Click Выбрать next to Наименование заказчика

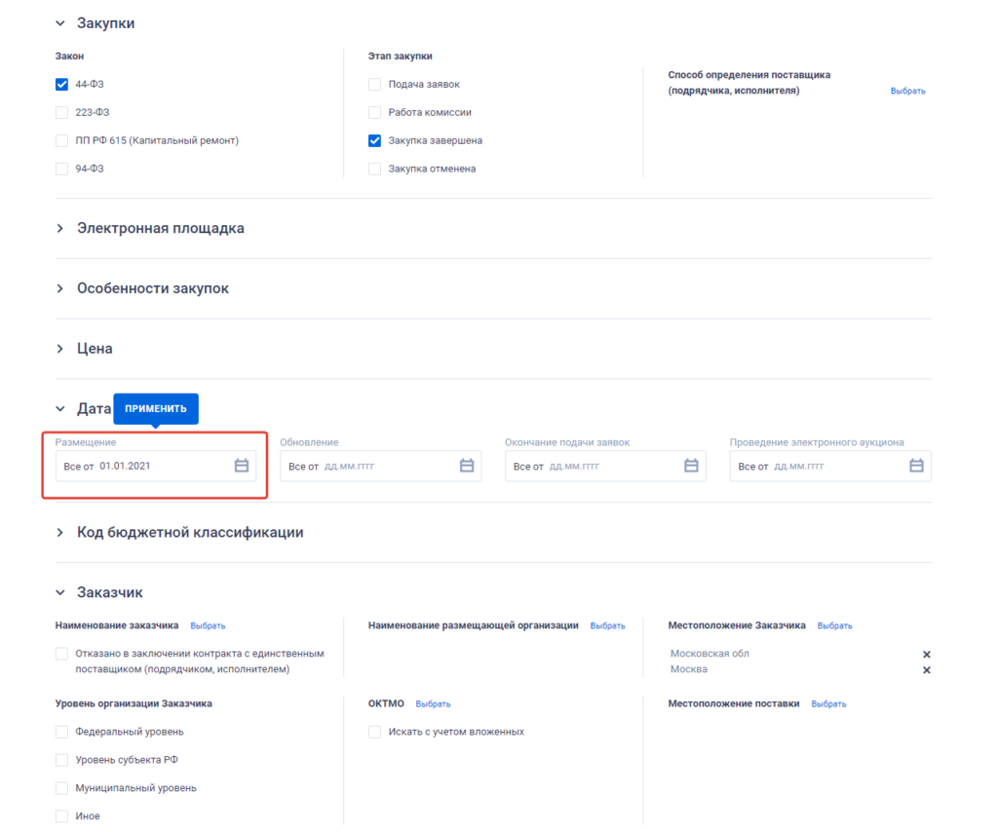(x=208, y=625)
